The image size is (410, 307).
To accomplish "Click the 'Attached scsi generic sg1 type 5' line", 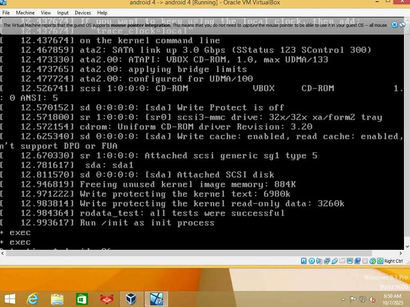I will (198, 155).
